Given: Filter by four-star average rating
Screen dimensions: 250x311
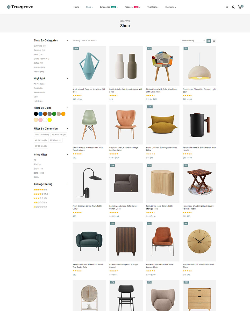Looking at the screenshot, I should click(41, 194).
